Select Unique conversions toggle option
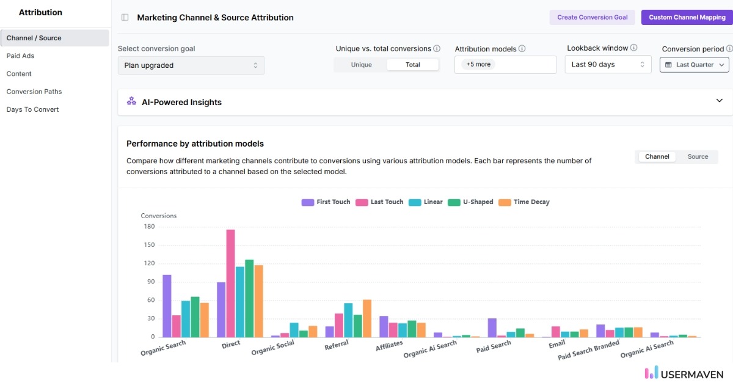 pos(361,65)
